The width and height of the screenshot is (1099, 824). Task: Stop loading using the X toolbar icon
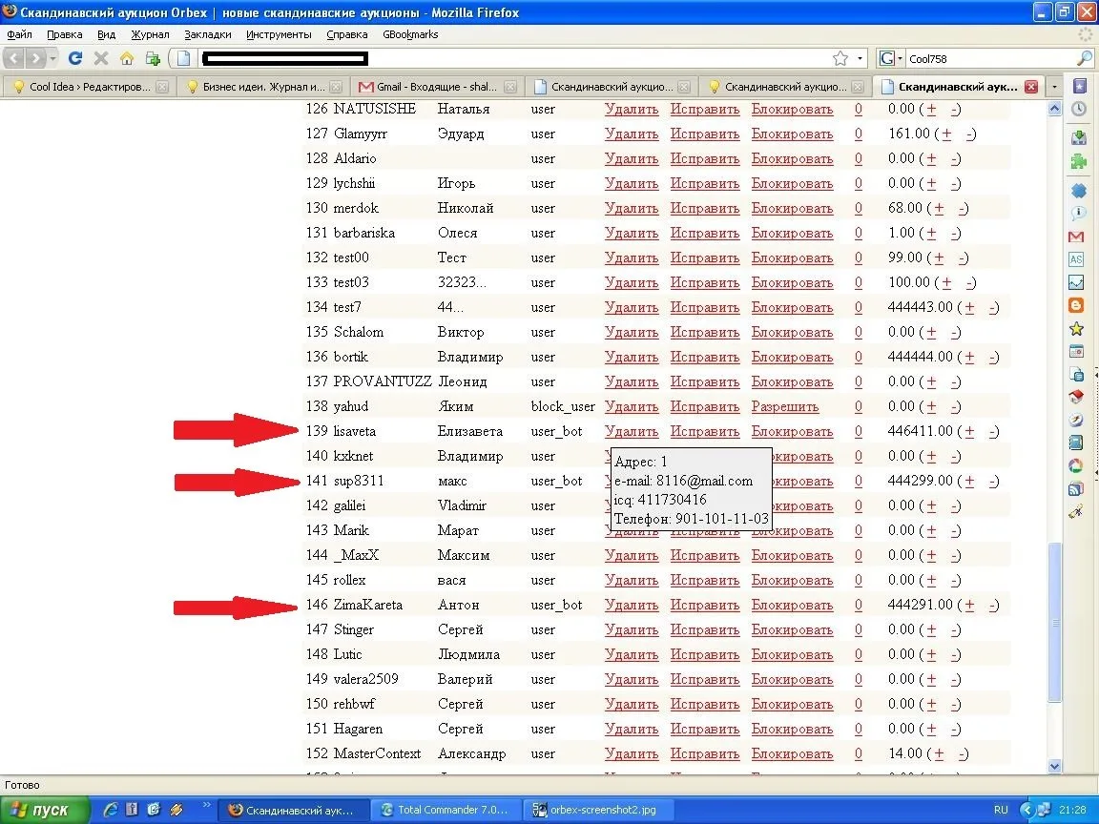point(101,58)
